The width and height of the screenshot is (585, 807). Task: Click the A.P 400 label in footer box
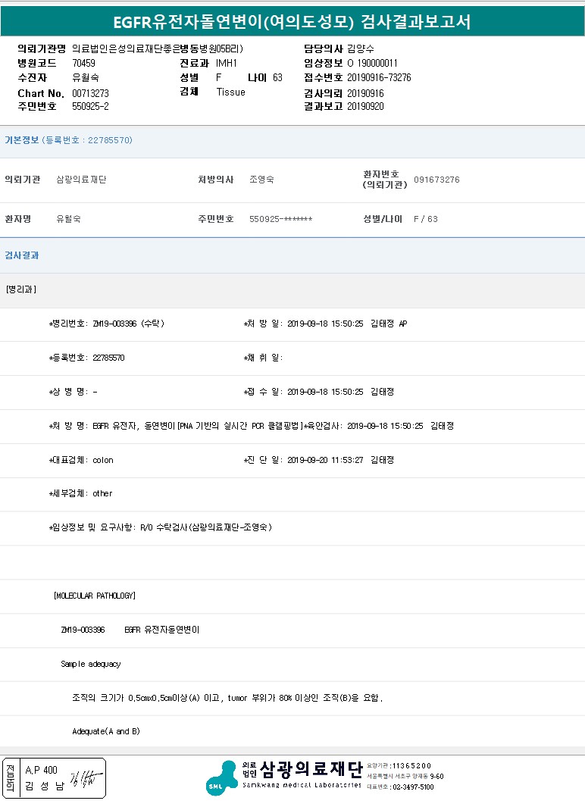[x=41, y=770]
